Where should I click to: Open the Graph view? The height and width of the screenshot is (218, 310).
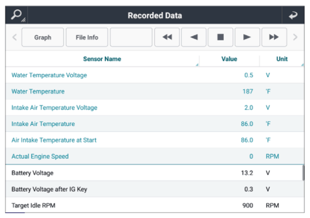point(43,37)
